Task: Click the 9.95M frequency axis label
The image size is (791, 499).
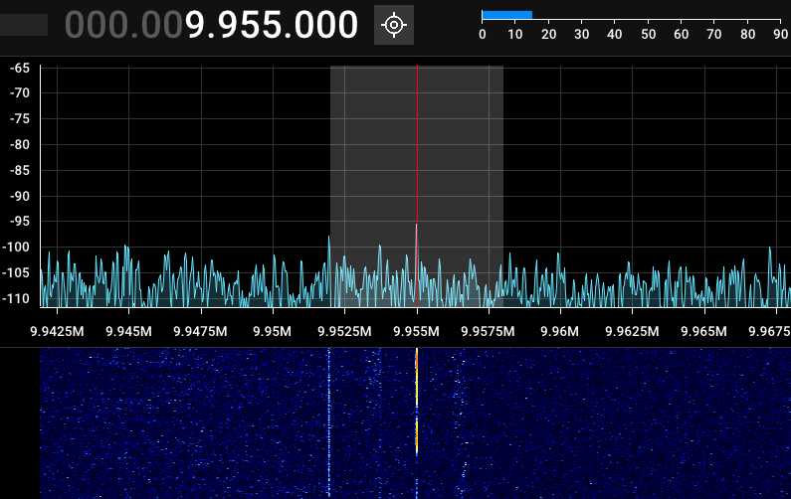Action: tap(272, 331)
